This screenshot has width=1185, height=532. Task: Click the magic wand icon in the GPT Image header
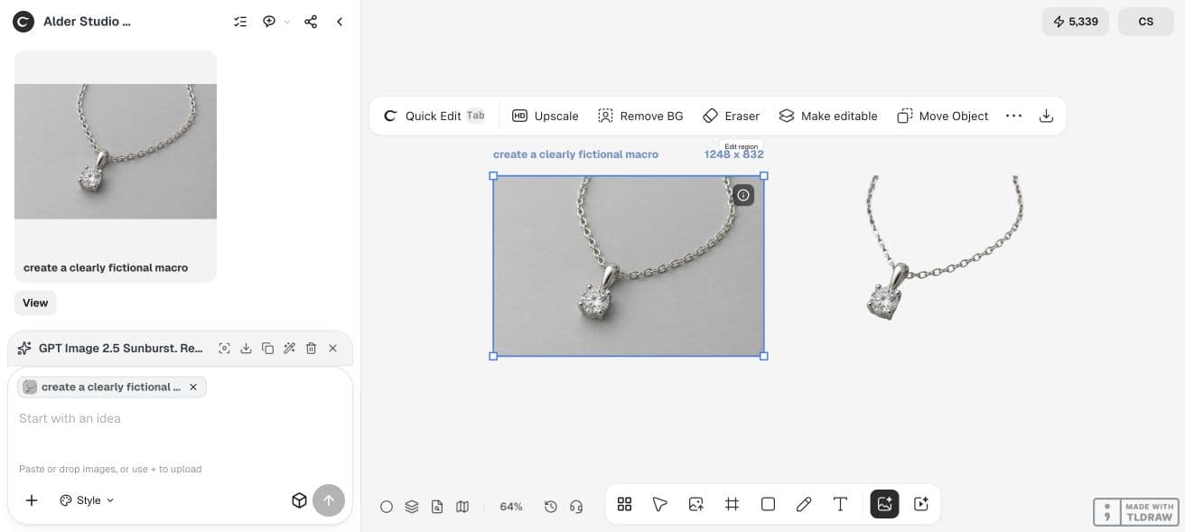point(289,348)
